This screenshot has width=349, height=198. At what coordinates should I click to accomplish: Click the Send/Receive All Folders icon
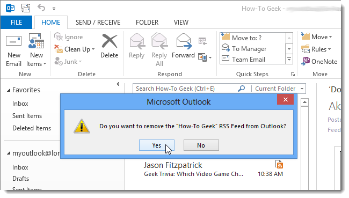(26, 9)
